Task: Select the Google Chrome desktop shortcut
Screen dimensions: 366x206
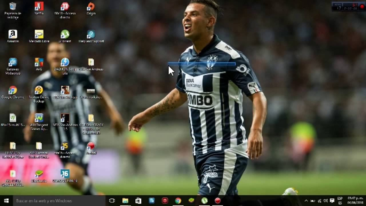Action: pyautogui.click(x=13, y=92)
